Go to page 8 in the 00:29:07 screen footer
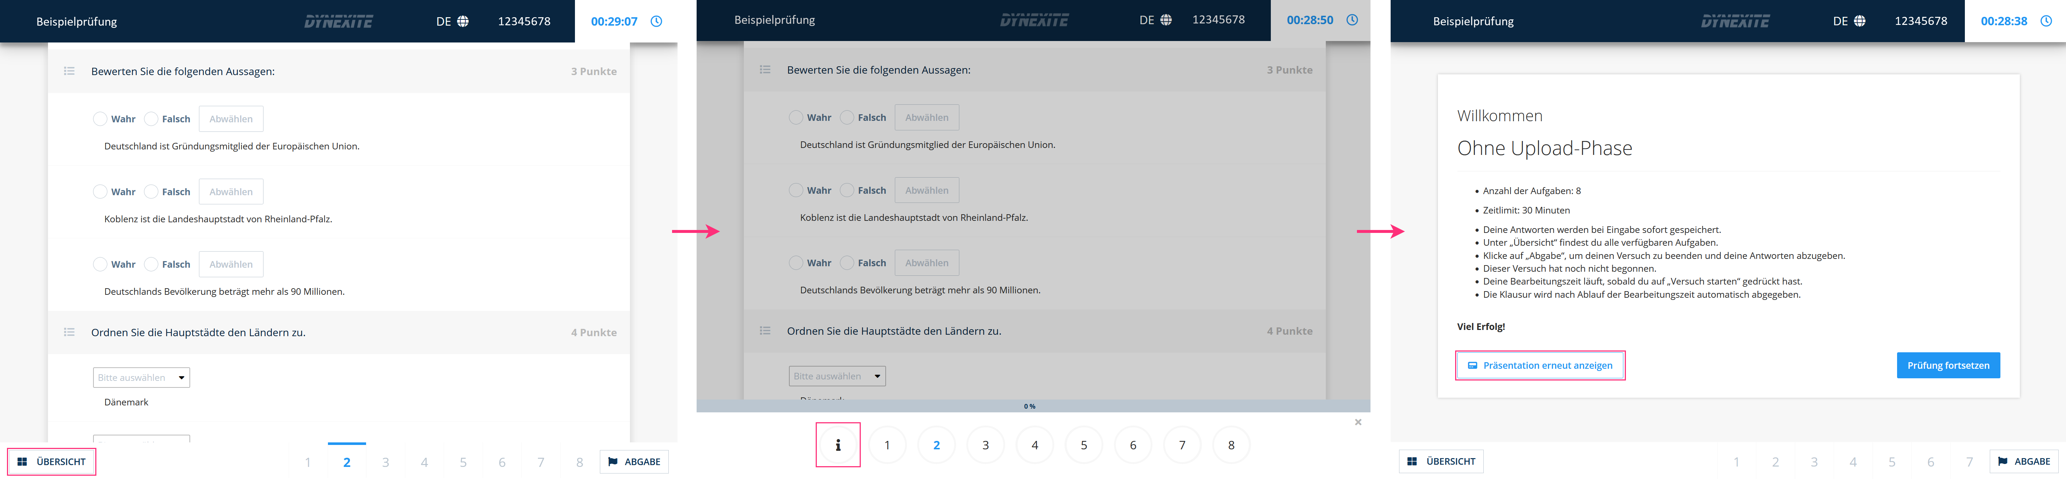The width and height of the screenshot is (2066, 479). (579, 462)
